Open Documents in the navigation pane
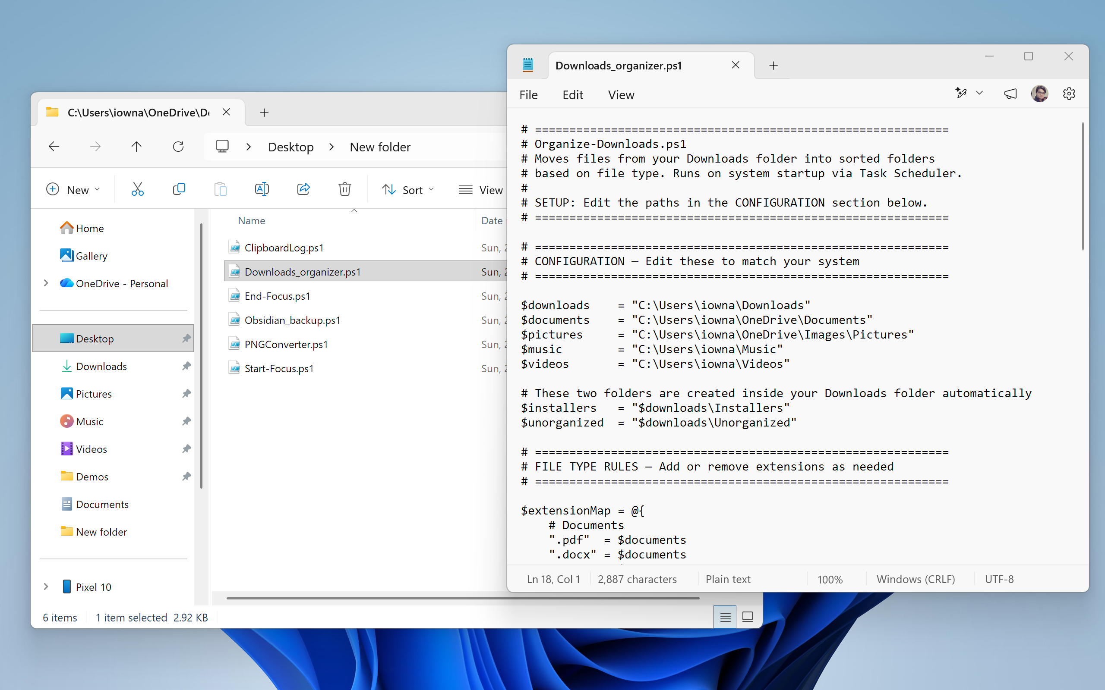 pyautogui.click(x=95, y=504)
